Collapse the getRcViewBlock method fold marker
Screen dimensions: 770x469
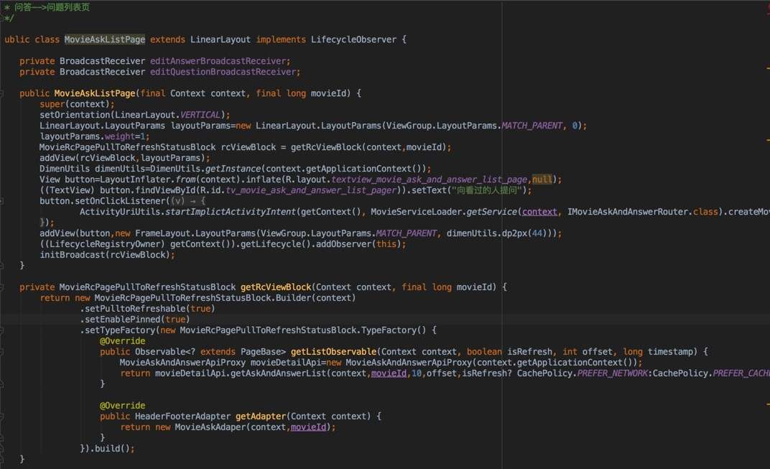pyautogui.click(x=1, y=287)
